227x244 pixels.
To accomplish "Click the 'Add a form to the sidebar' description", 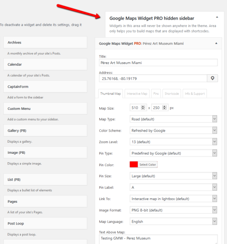I will pos(25,97).
